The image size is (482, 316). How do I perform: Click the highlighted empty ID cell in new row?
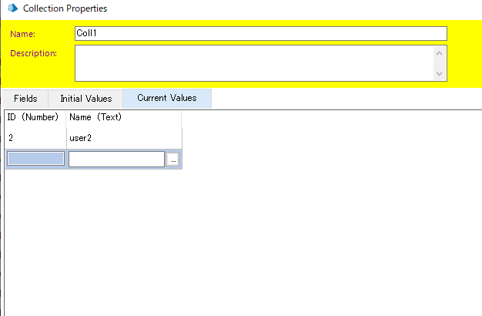point(35,159)
